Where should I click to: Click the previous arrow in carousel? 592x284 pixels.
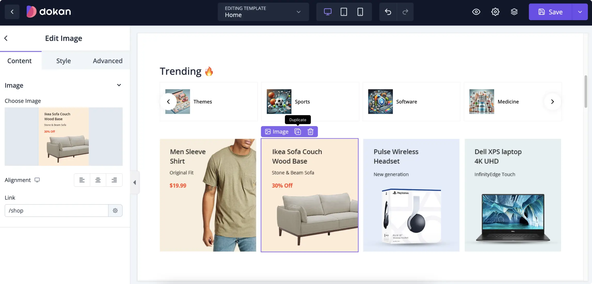(169, 101)
